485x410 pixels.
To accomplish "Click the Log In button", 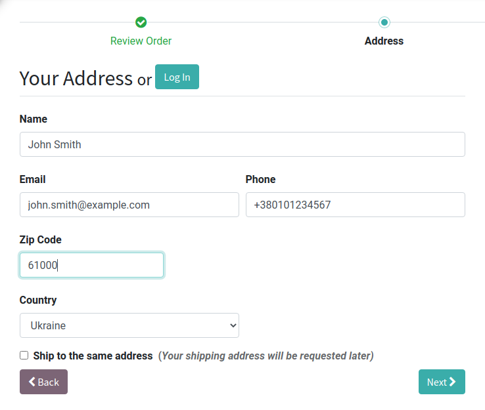I will (x=177, y=77).
